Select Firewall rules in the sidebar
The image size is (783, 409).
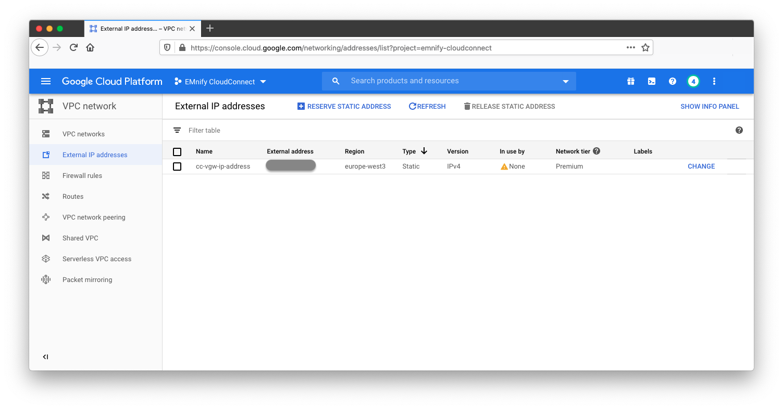(82, 175)
